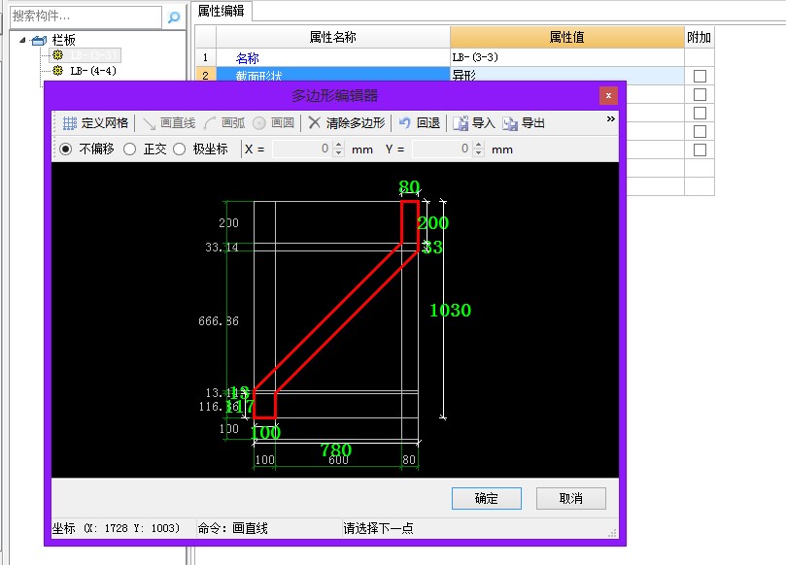Click the 1030 height dimension label

(451, 311)
